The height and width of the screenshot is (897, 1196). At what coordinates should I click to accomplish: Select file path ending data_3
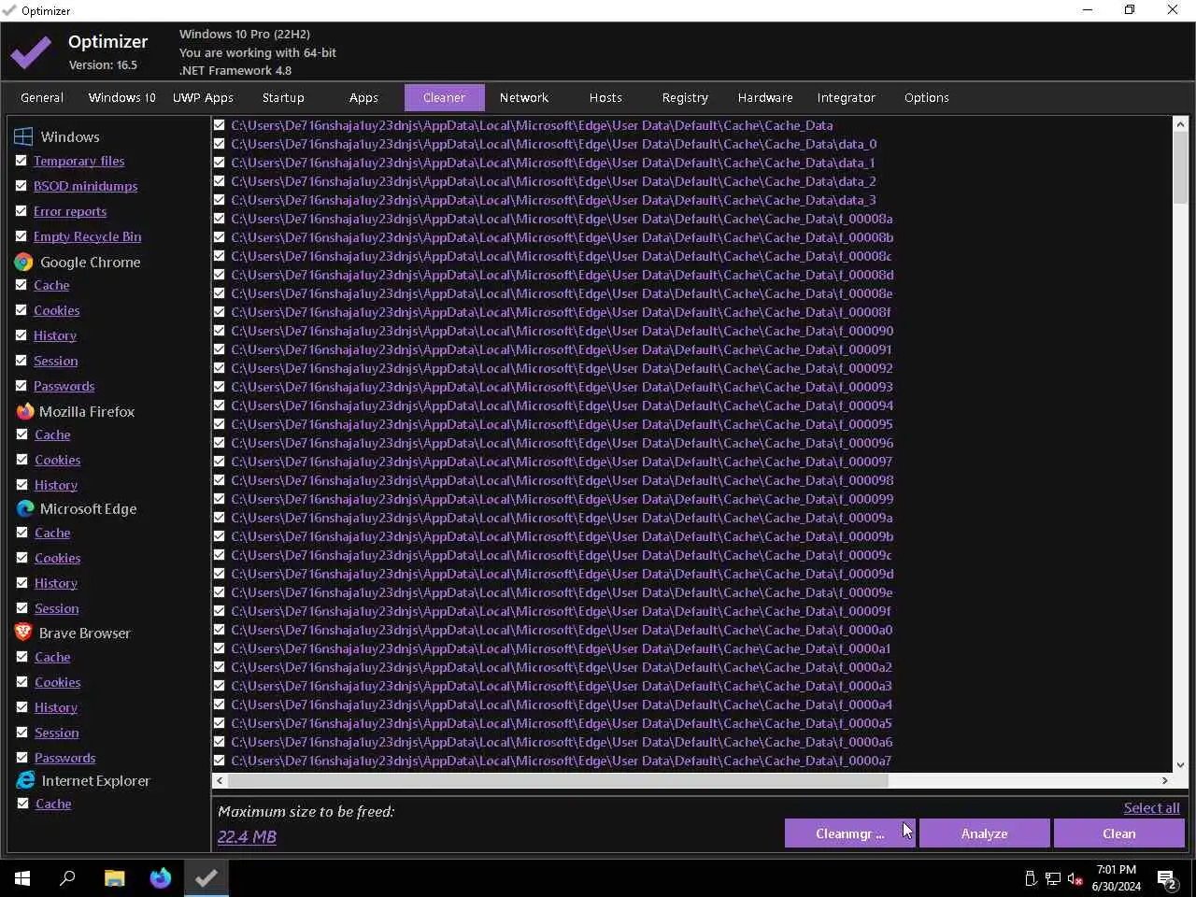tap(553, 200)
